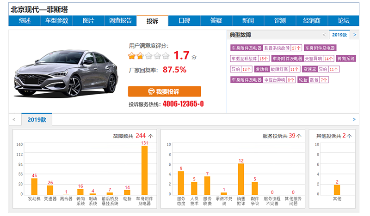Click the second gold rating star

pos(140,56)
